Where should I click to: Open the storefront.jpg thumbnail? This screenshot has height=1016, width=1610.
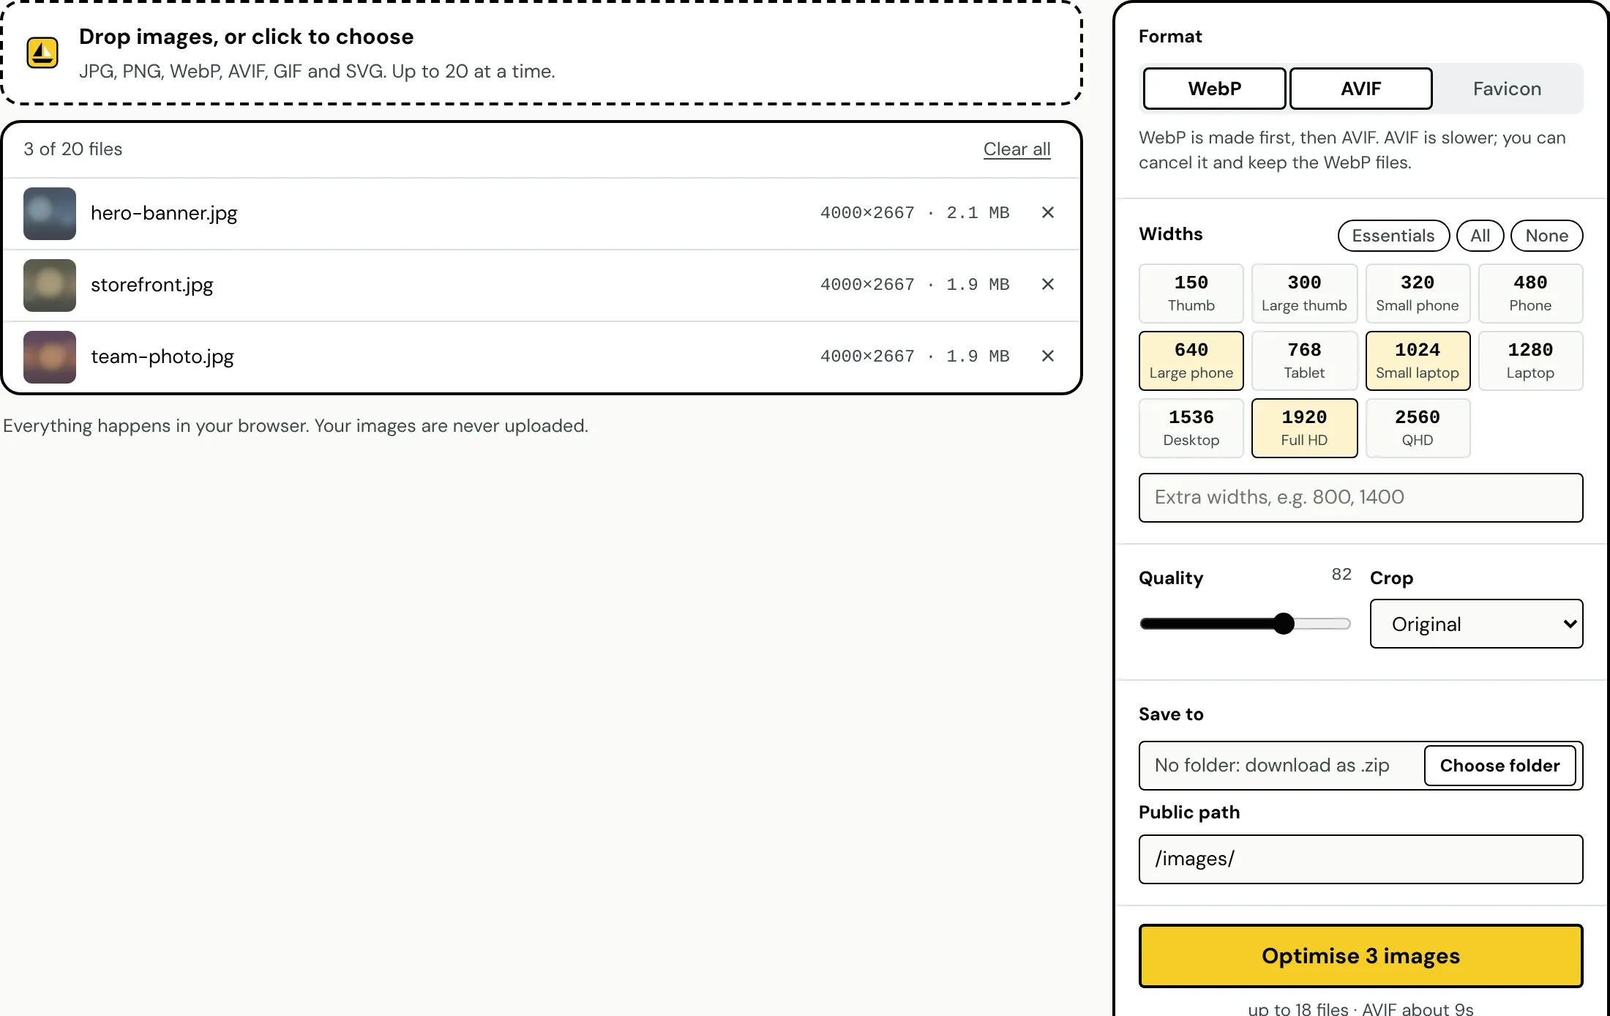pyautogui.click(x=50, y=285)
